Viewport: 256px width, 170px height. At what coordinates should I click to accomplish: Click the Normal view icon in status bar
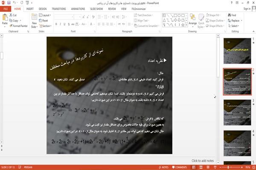[x=194, y=167]
